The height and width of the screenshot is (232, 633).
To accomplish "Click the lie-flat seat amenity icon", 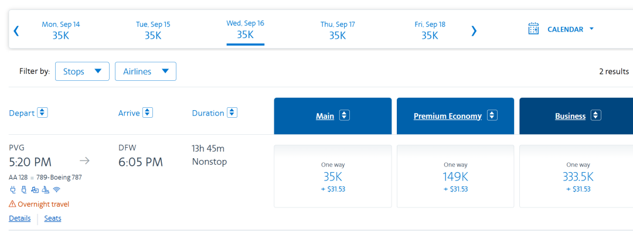I will [46, 189].
